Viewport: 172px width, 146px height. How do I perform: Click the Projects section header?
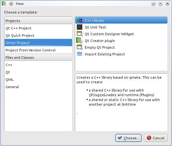(x=38, y=21)
